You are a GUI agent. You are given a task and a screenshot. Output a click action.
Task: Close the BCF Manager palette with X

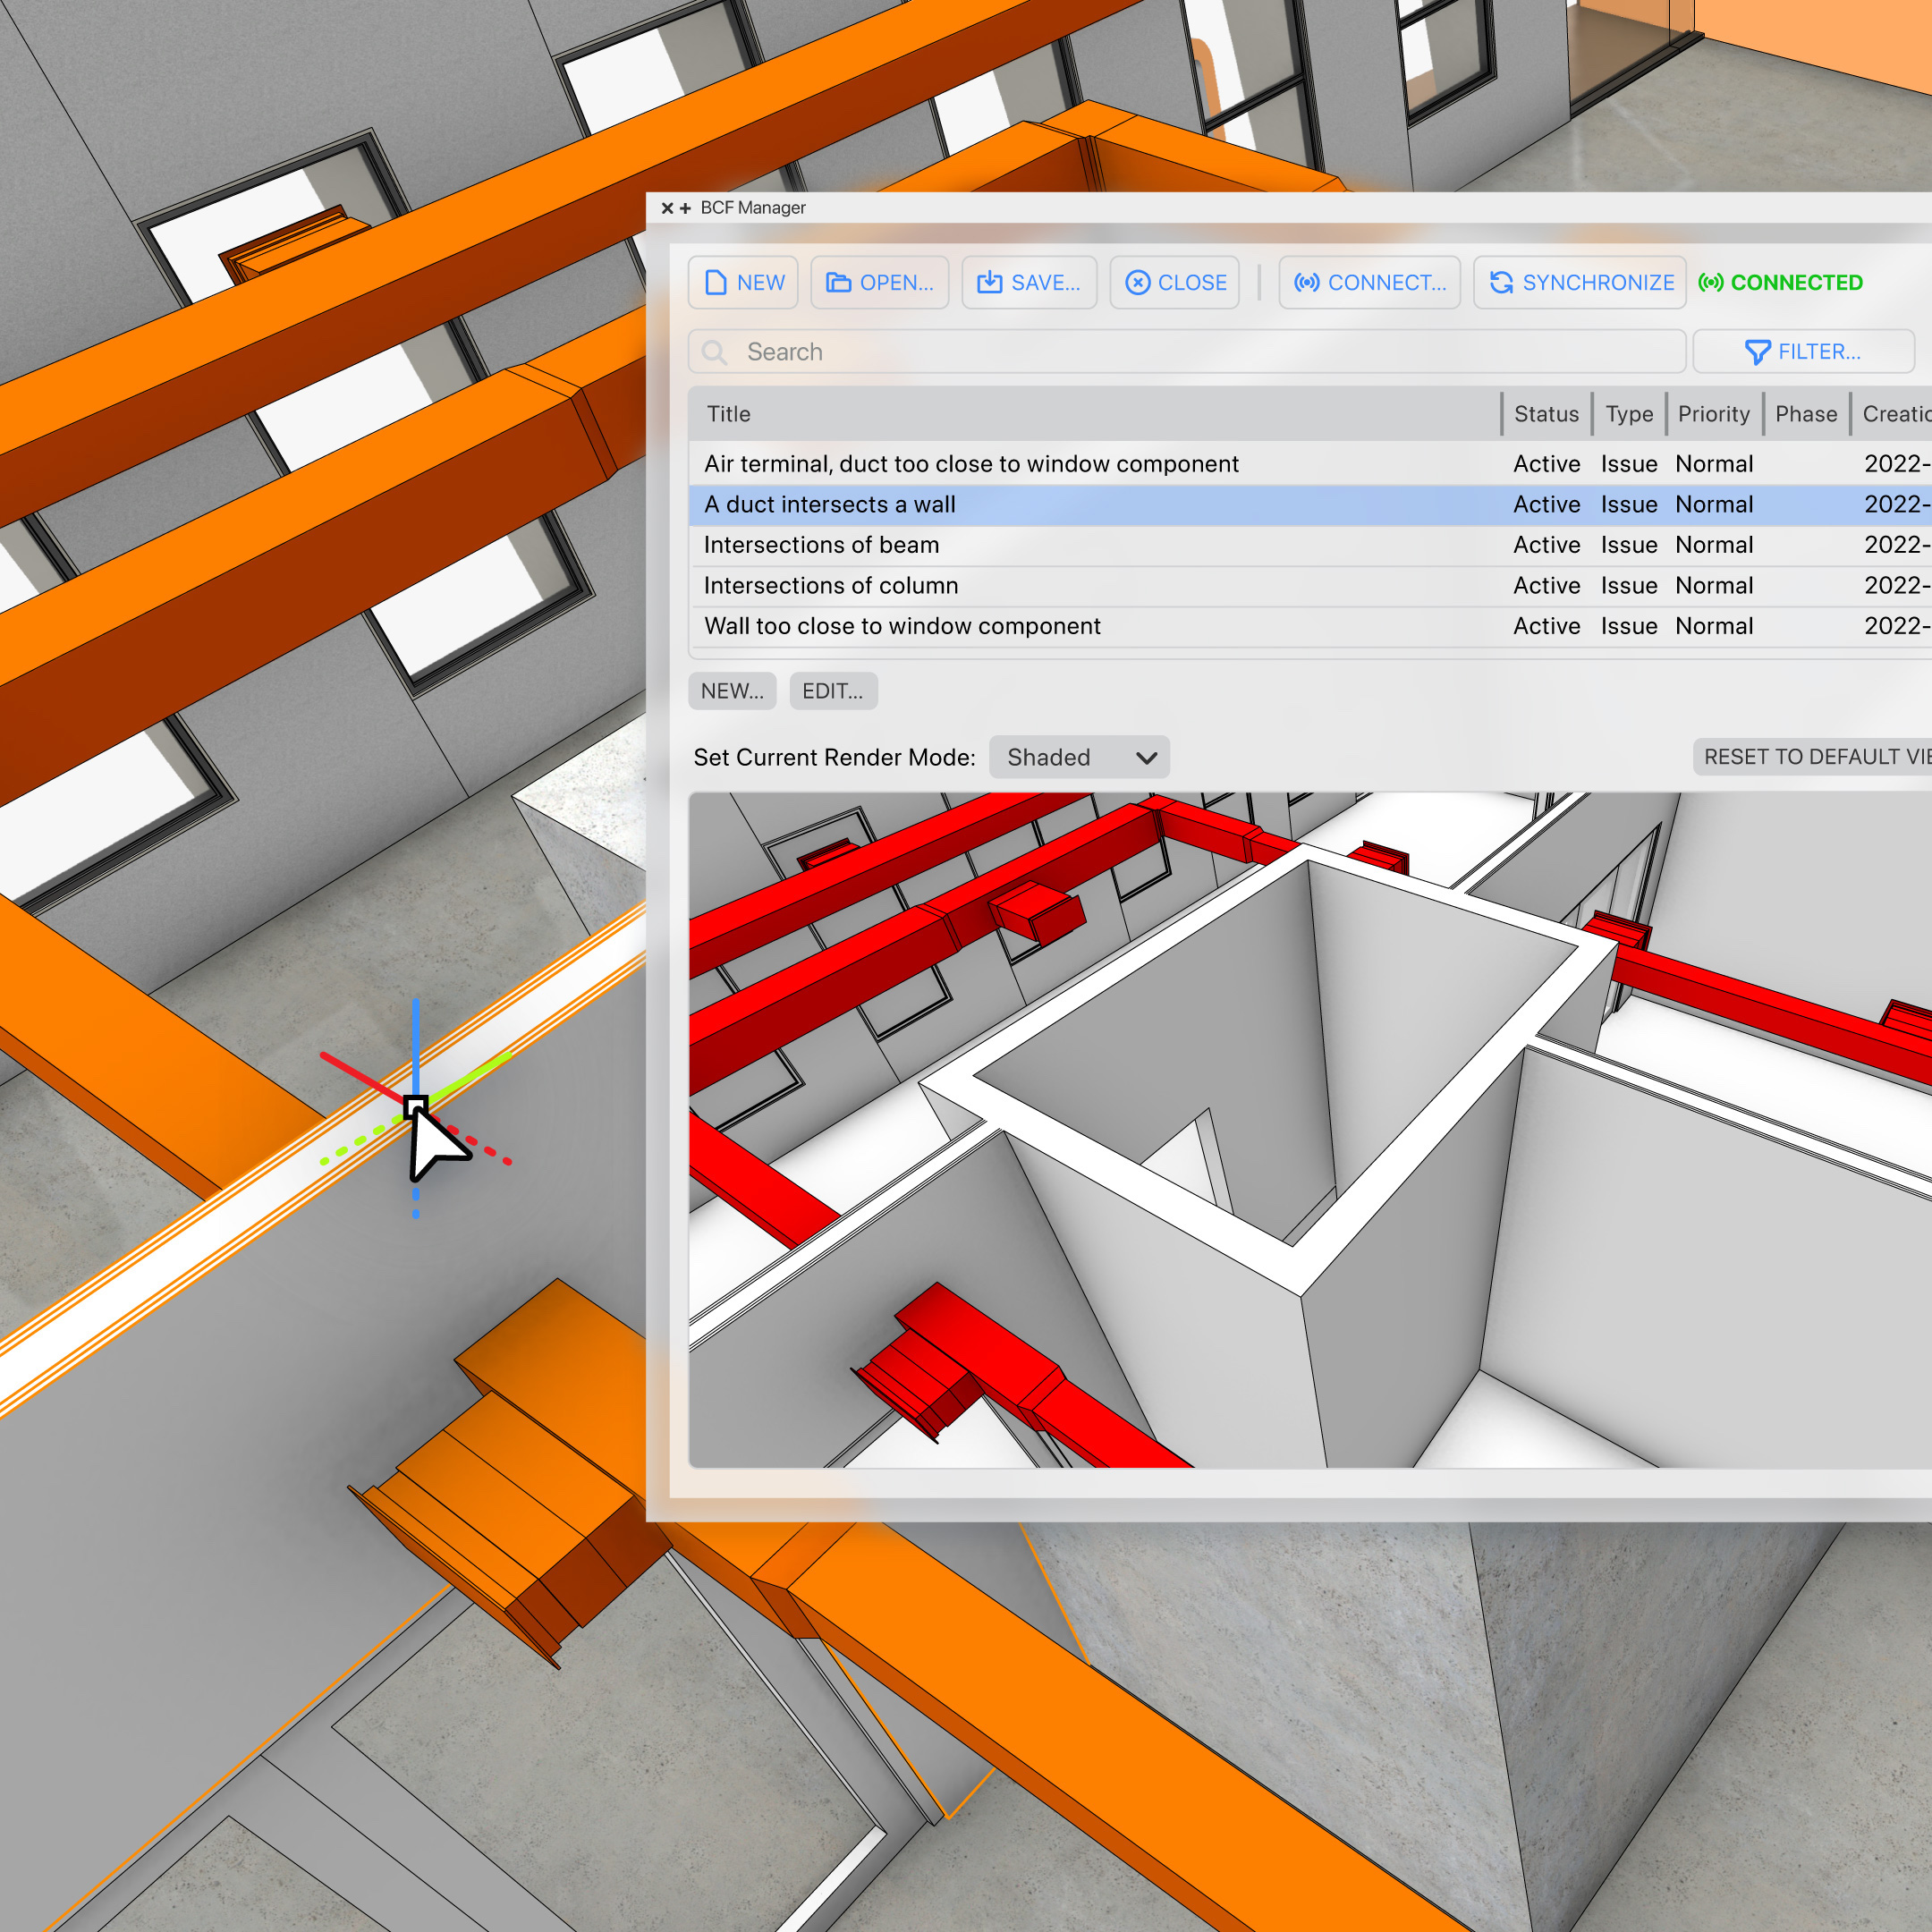click(x=667, y=208)
